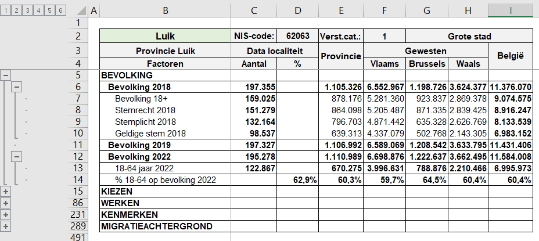Click the Aantal header cell
Screen dimensions: 539x241
point(254,64)
